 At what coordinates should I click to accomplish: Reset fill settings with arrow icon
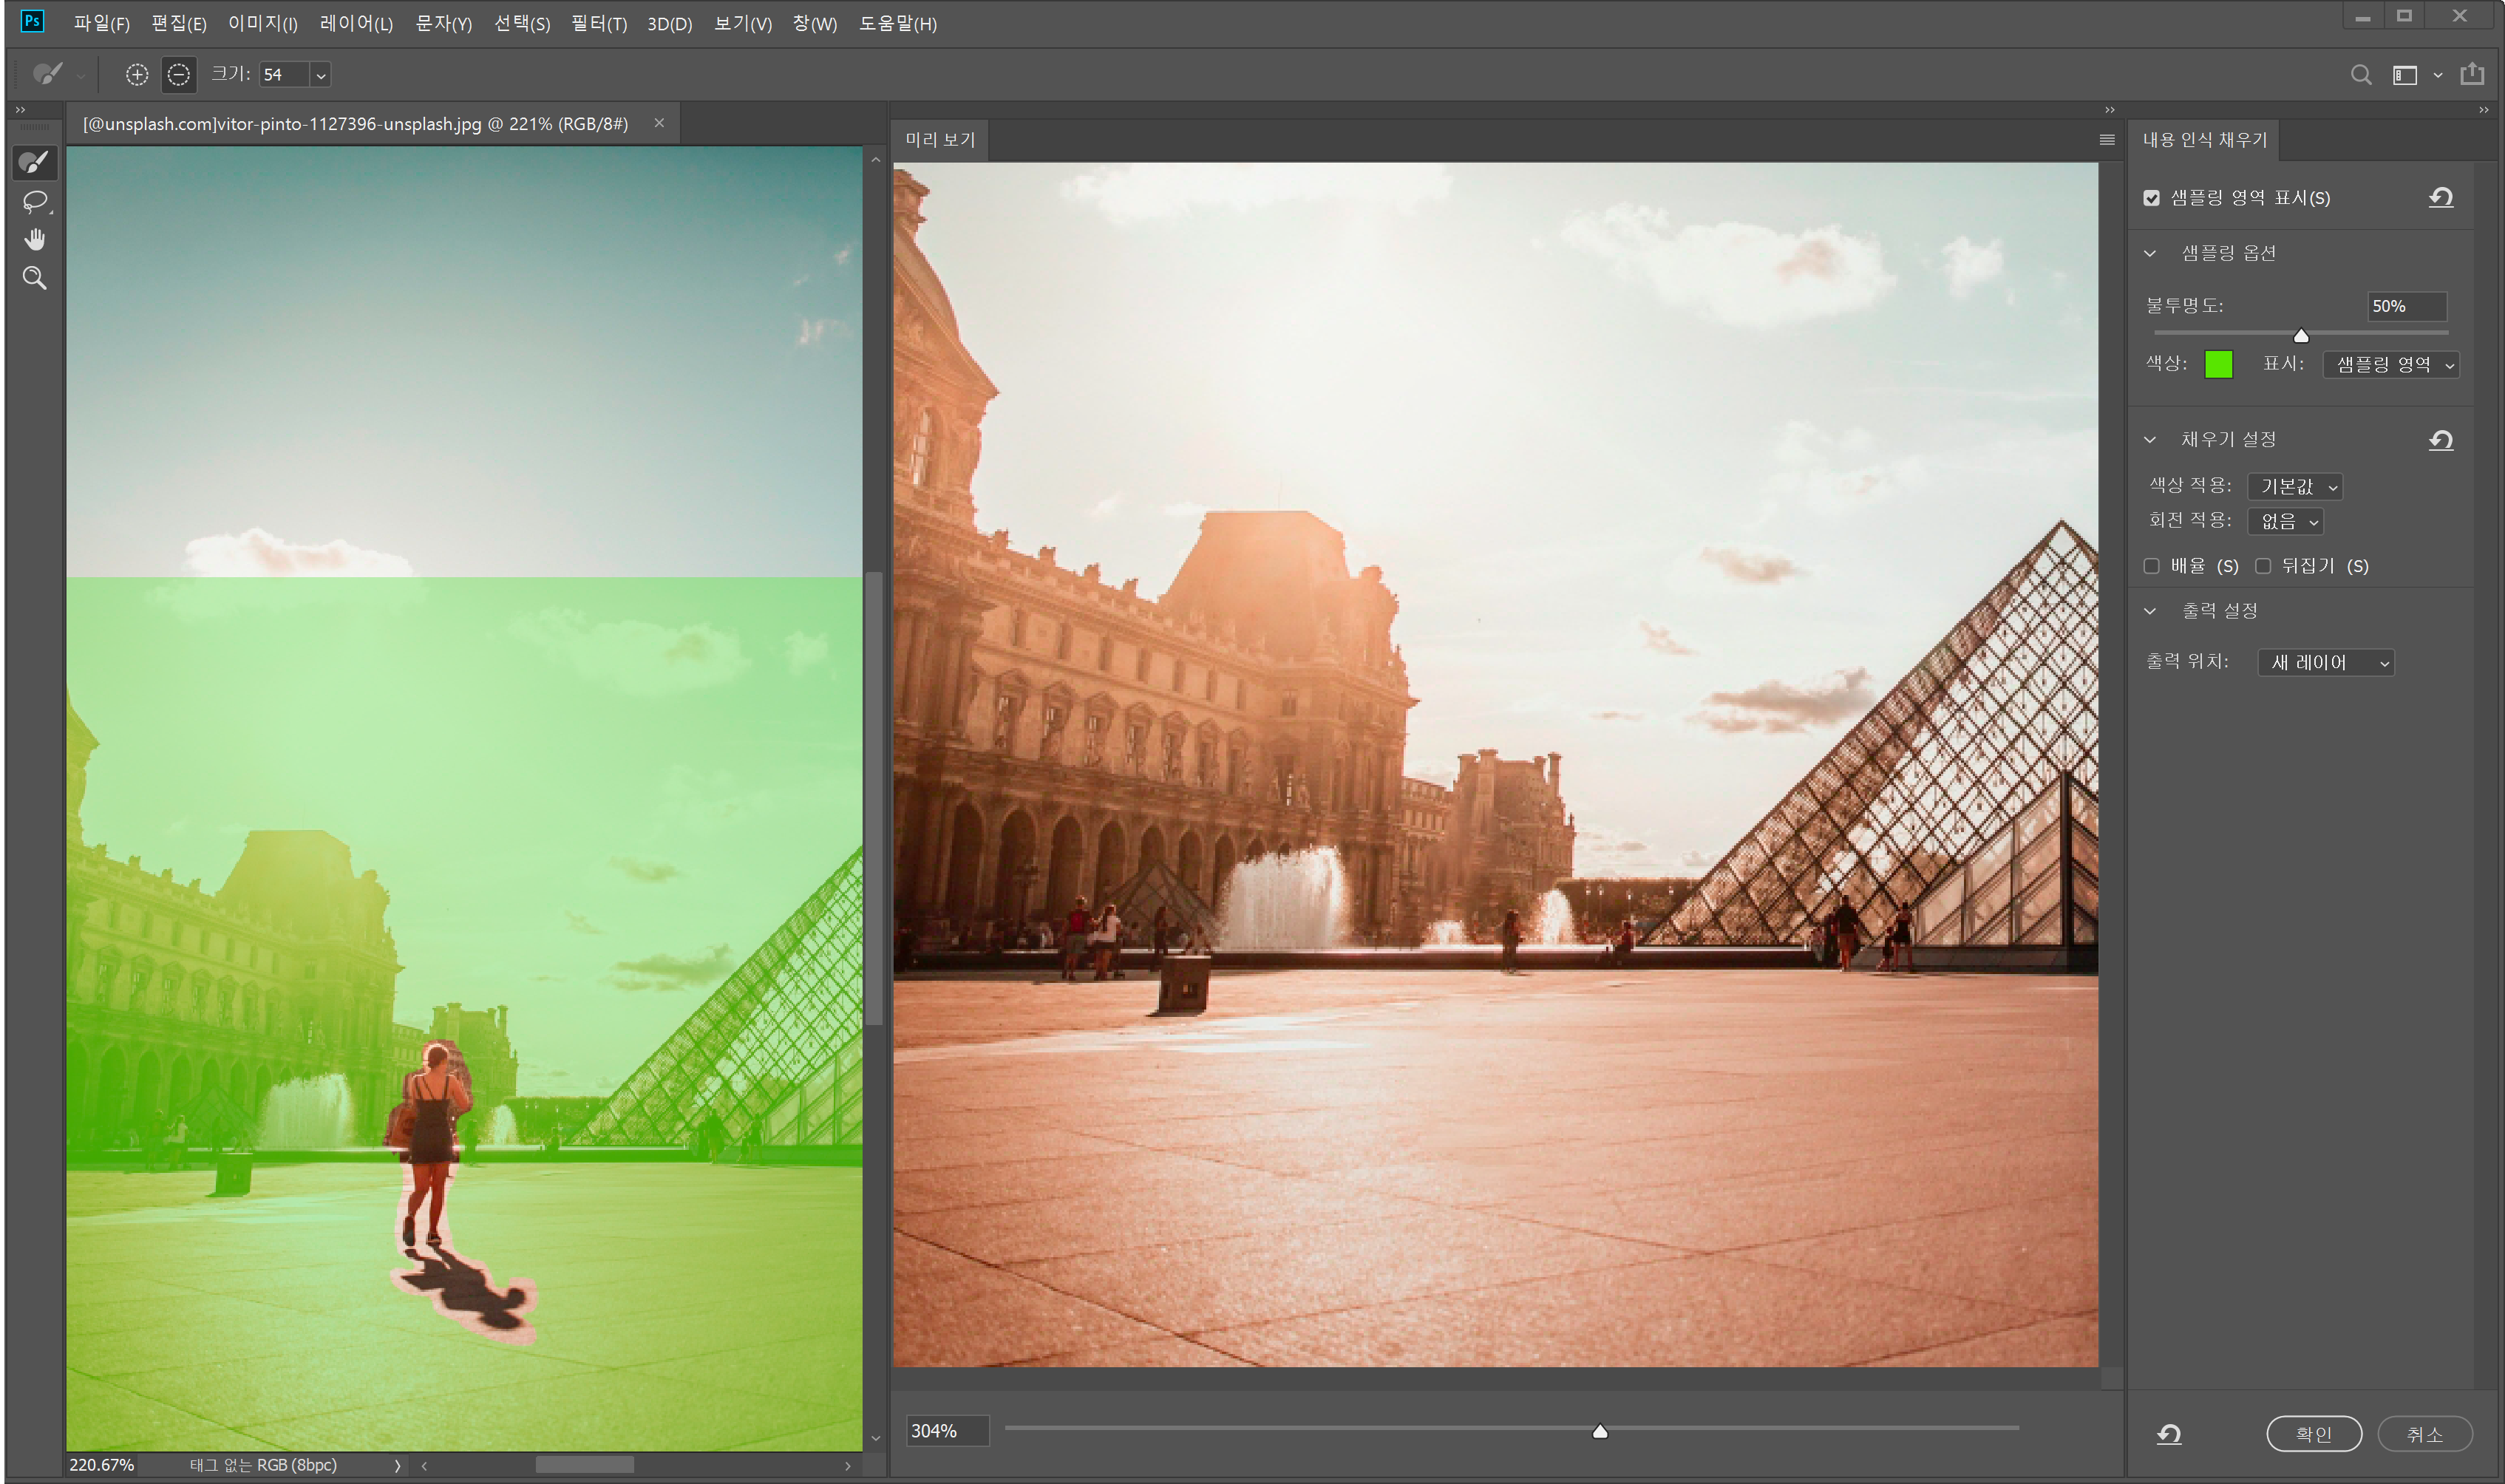(2440, 440)
